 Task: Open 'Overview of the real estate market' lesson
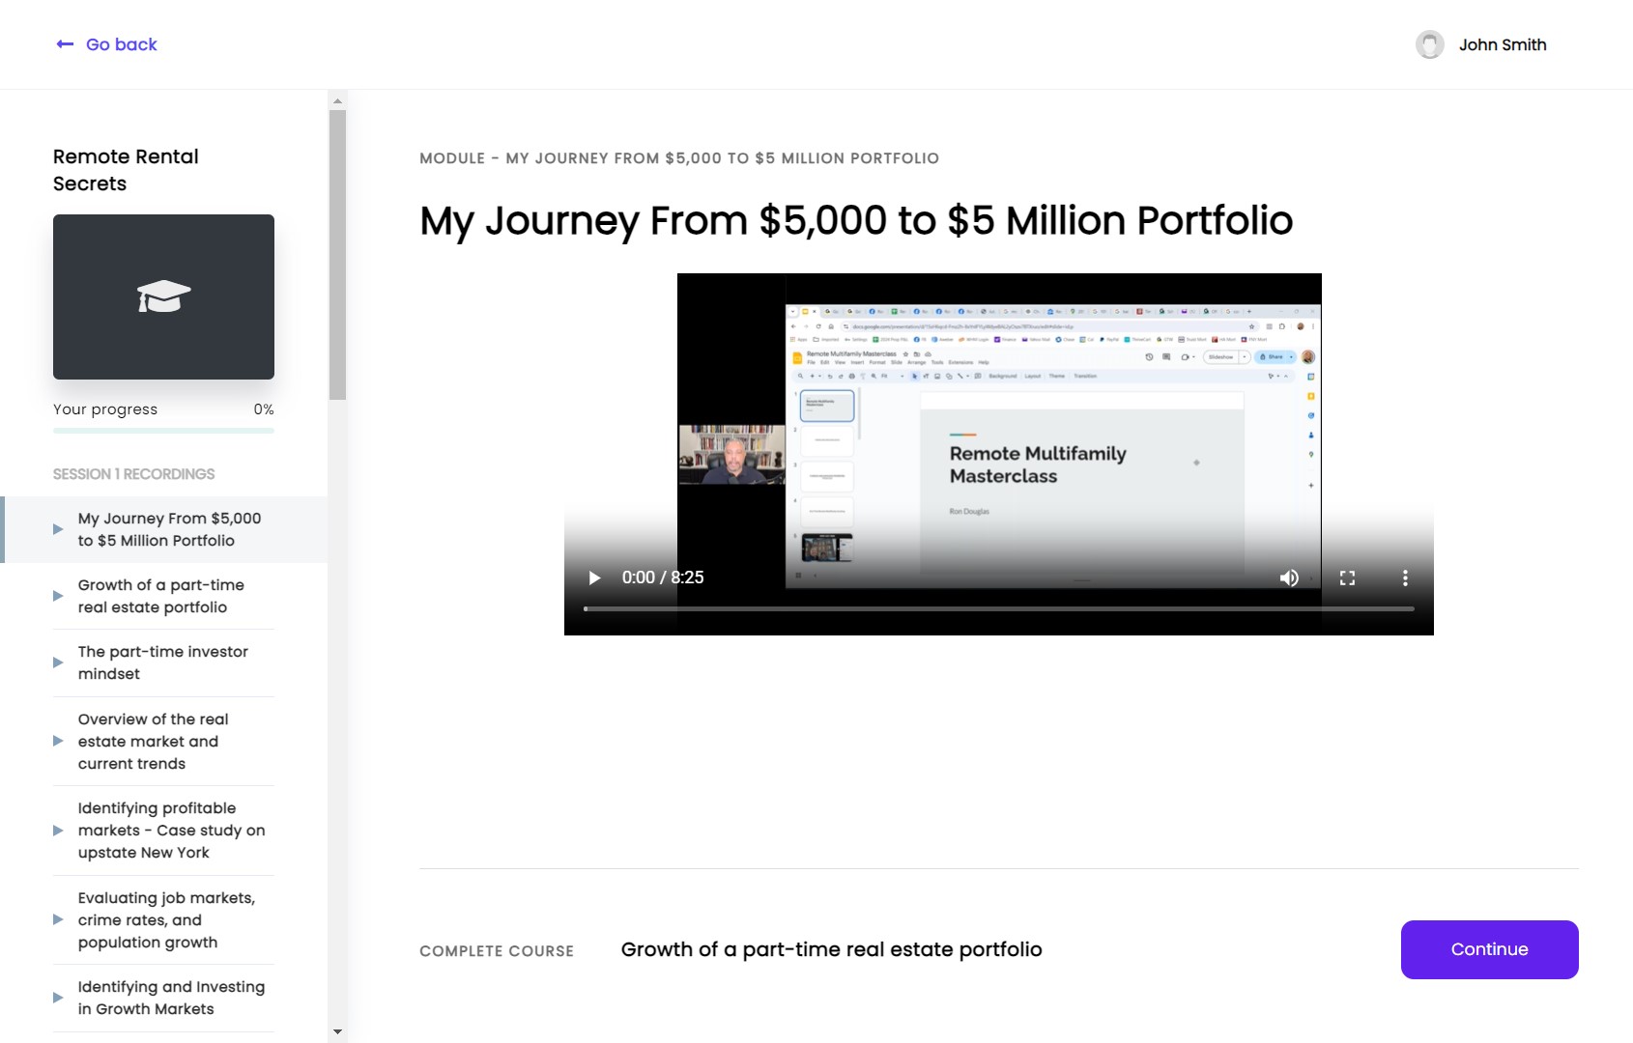click(153, 741)
